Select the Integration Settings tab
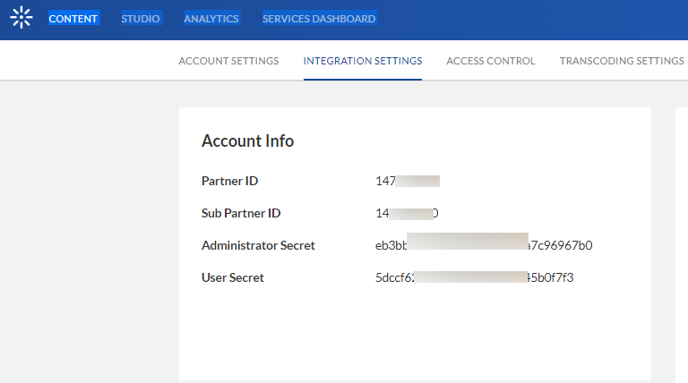Screen dimensions: 688x383 pos(363,61)
